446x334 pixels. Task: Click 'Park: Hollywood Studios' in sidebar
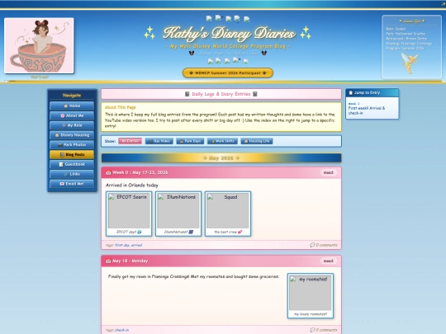[x=406, y=34]
